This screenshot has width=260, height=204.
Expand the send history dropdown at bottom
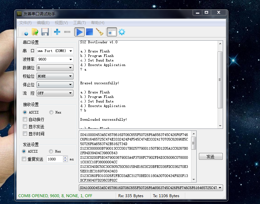[220, 188]
